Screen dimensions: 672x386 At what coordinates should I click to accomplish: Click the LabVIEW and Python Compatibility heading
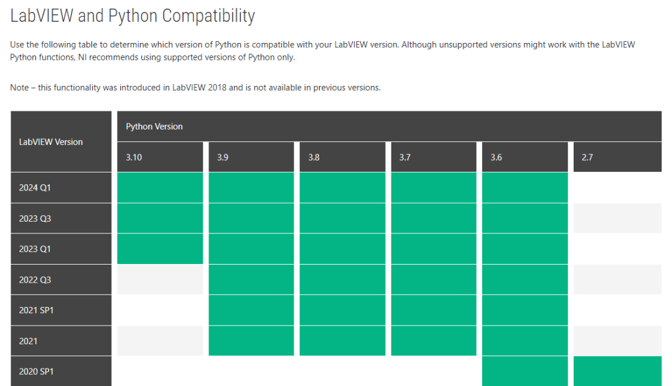pos(133,16)
